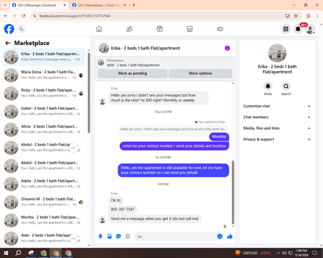
Task: Open the Martha conversation
Action: [43, 221]
